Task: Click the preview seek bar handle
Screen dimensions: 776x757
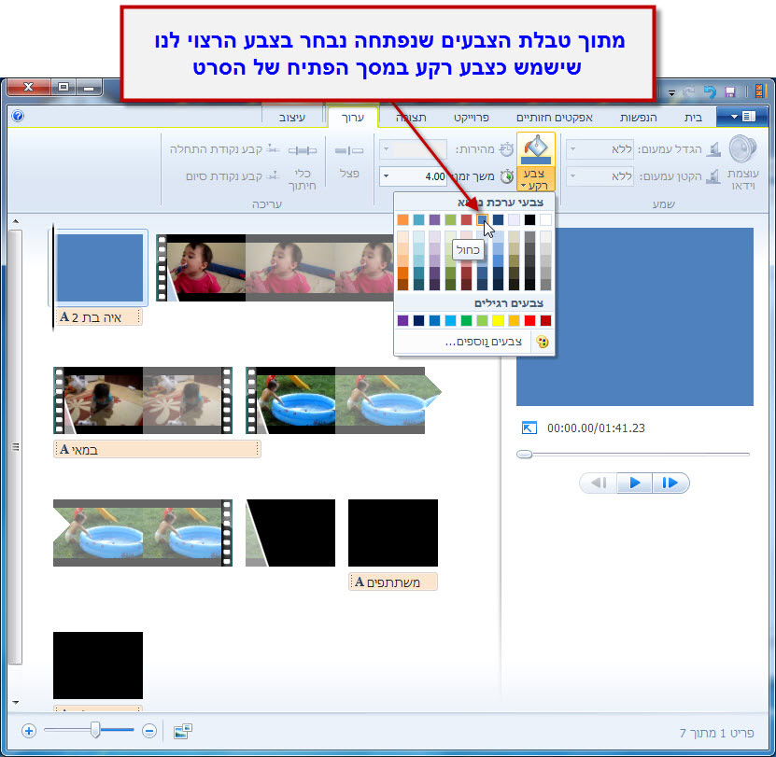Action: [x=524, y=455]
